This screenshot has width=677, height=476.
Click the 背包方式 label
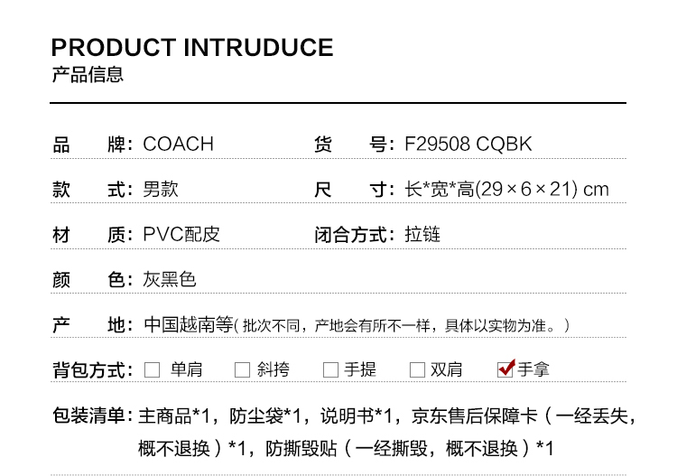click(x=92, y=369)
